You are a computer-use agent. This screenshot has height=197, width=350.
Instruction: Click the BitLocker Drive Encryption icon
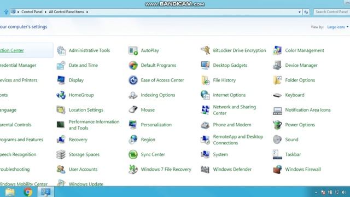(205, 50)
